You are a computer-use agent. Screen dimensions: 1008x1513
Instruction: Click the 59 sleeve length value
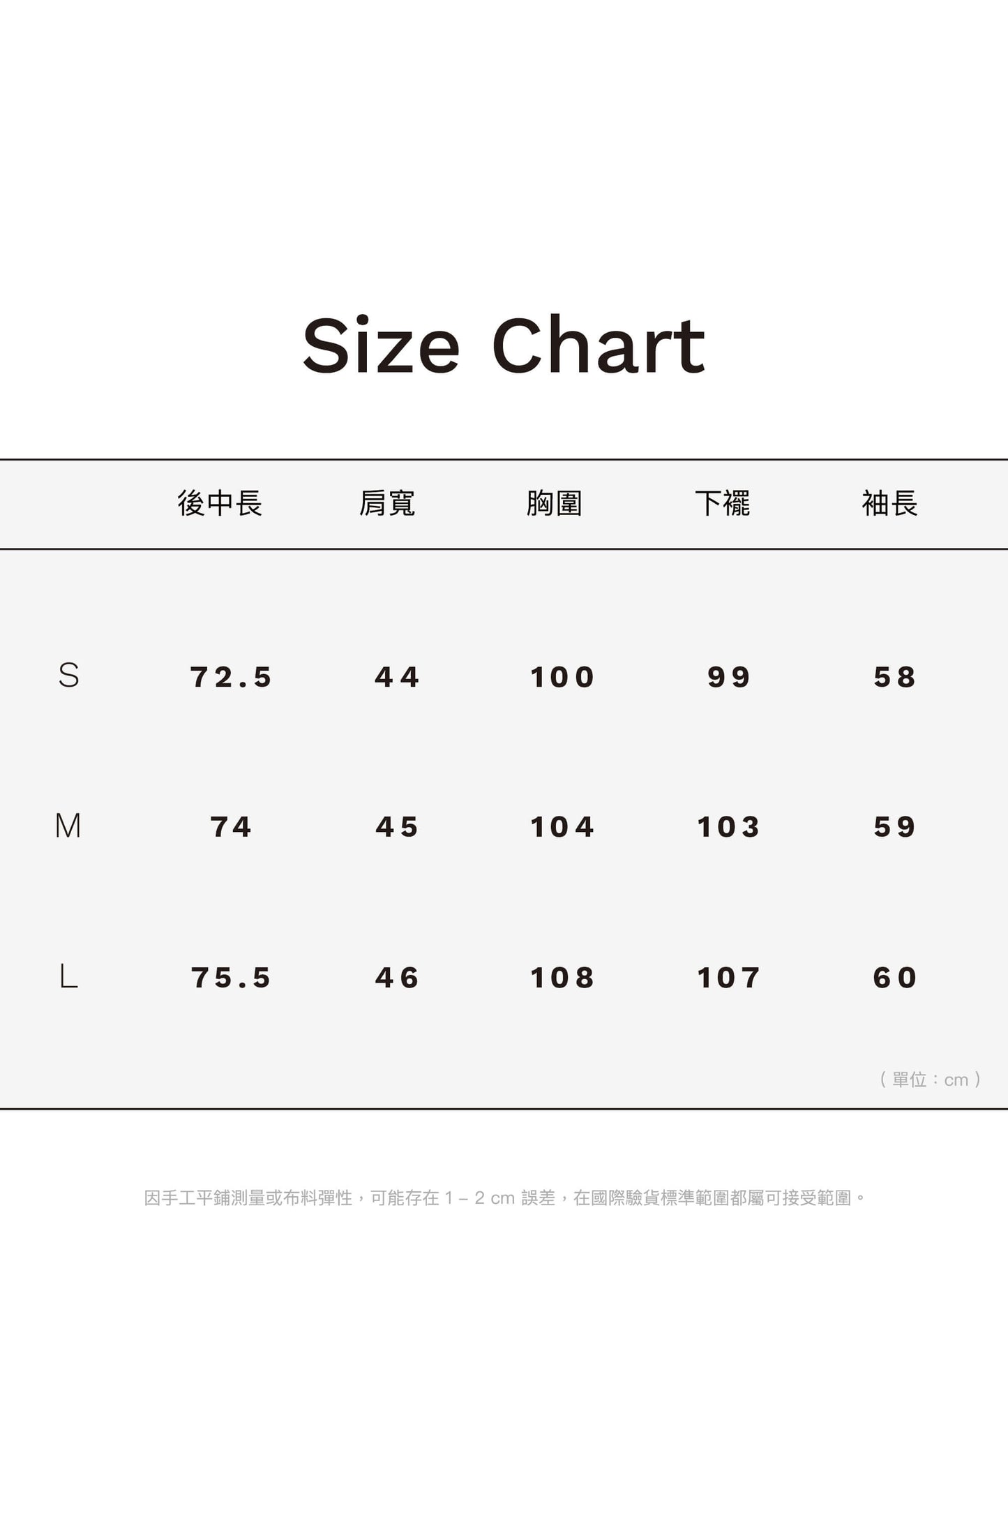(x=895, y=827)
